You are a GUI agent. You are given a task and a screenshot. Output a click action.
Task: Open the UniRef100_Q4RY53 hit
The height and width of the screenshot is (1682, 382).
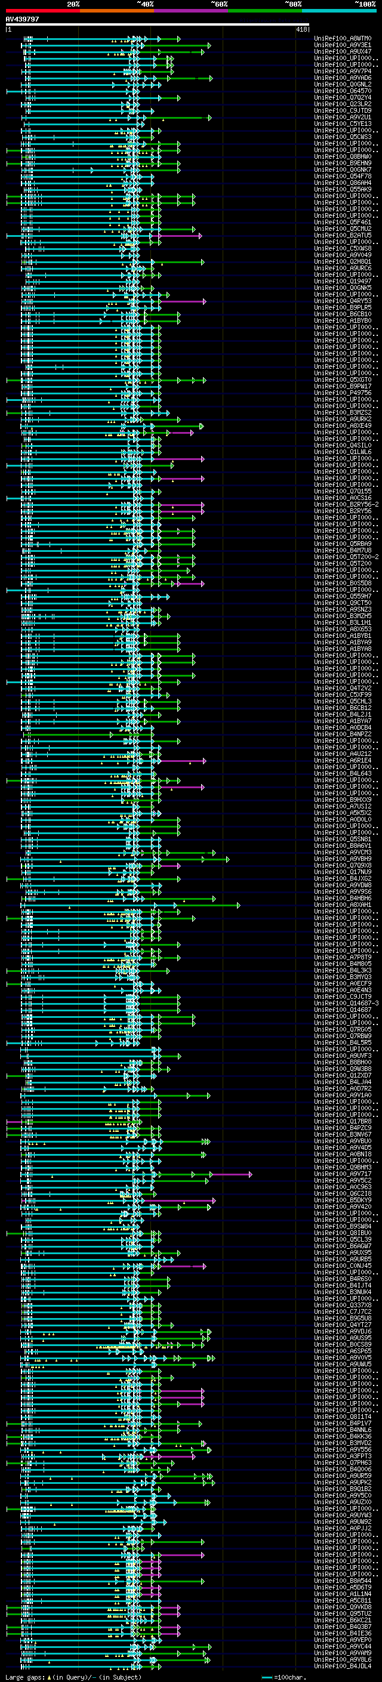pyautogui.click(x=343, y=301)
